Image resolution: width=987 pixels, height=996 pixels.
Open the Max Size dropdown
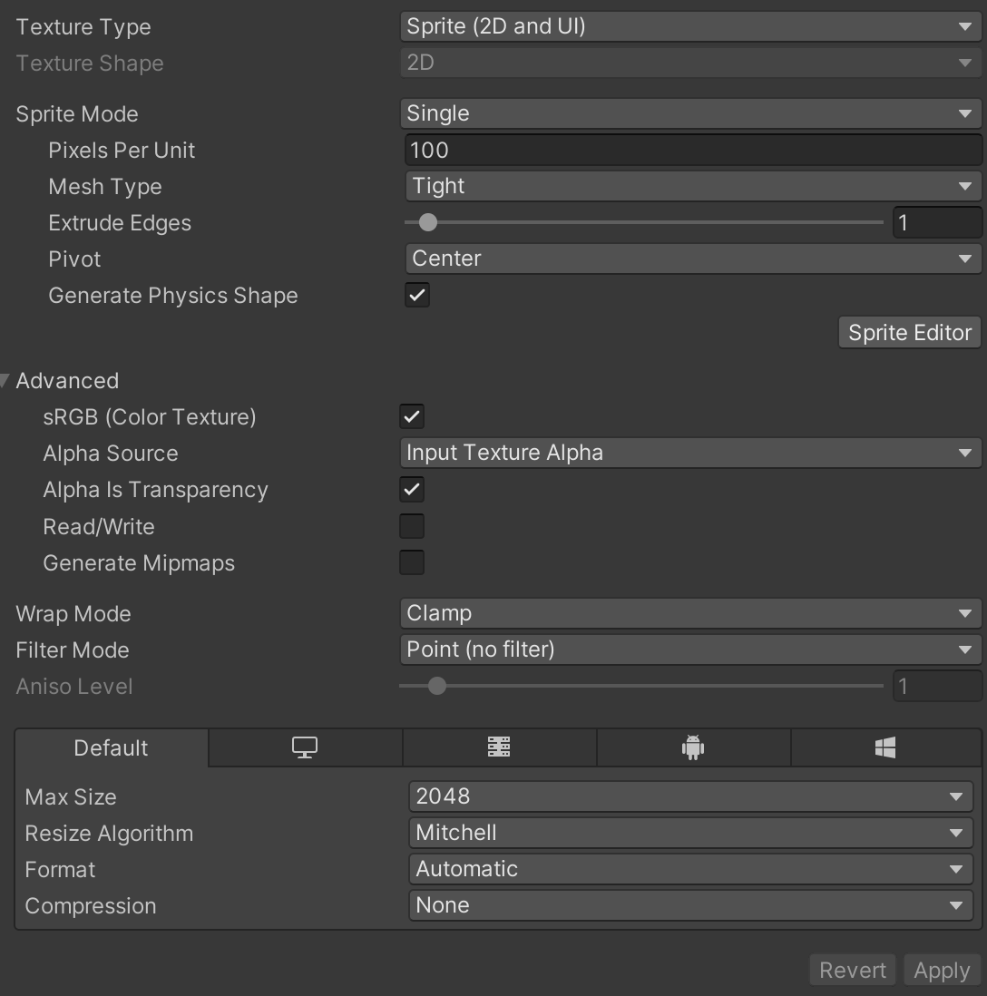[689, 796]
